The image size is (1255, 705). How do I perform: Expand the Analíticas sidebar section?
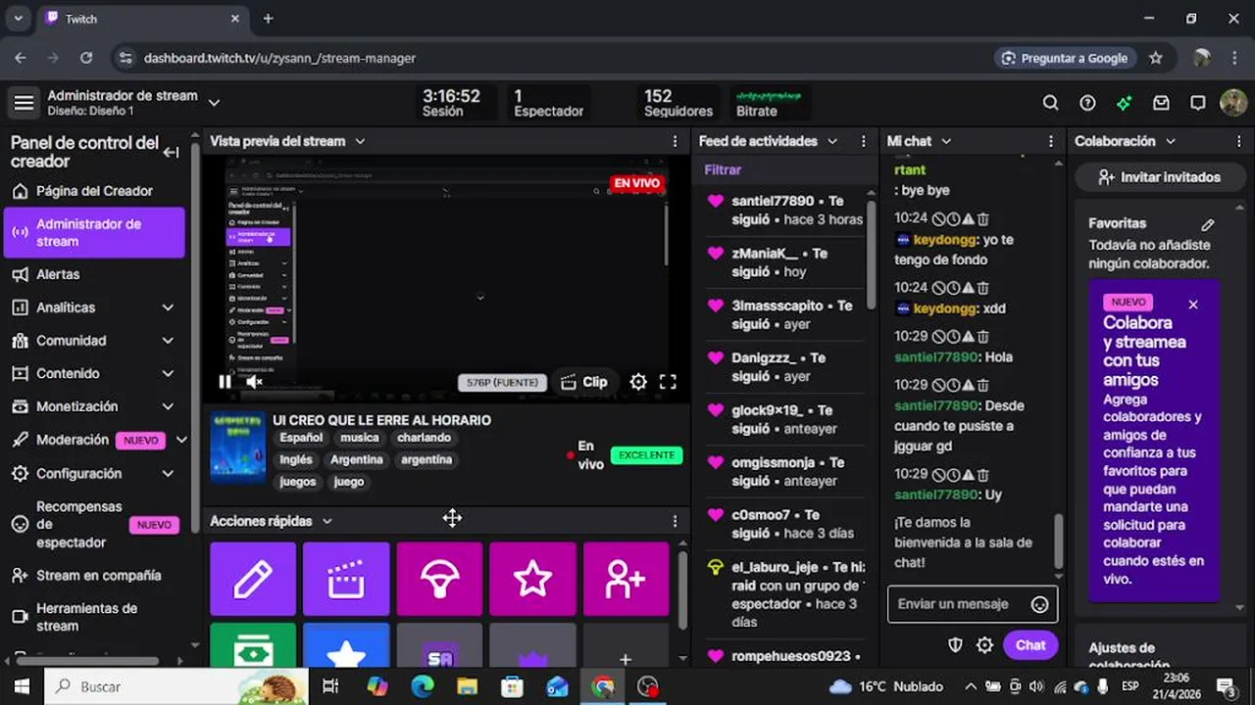click(x=168, y=307)
